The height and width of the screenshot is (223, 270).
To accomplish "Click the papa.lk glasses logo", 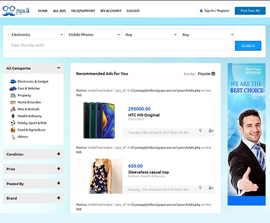I will point(16,11).
